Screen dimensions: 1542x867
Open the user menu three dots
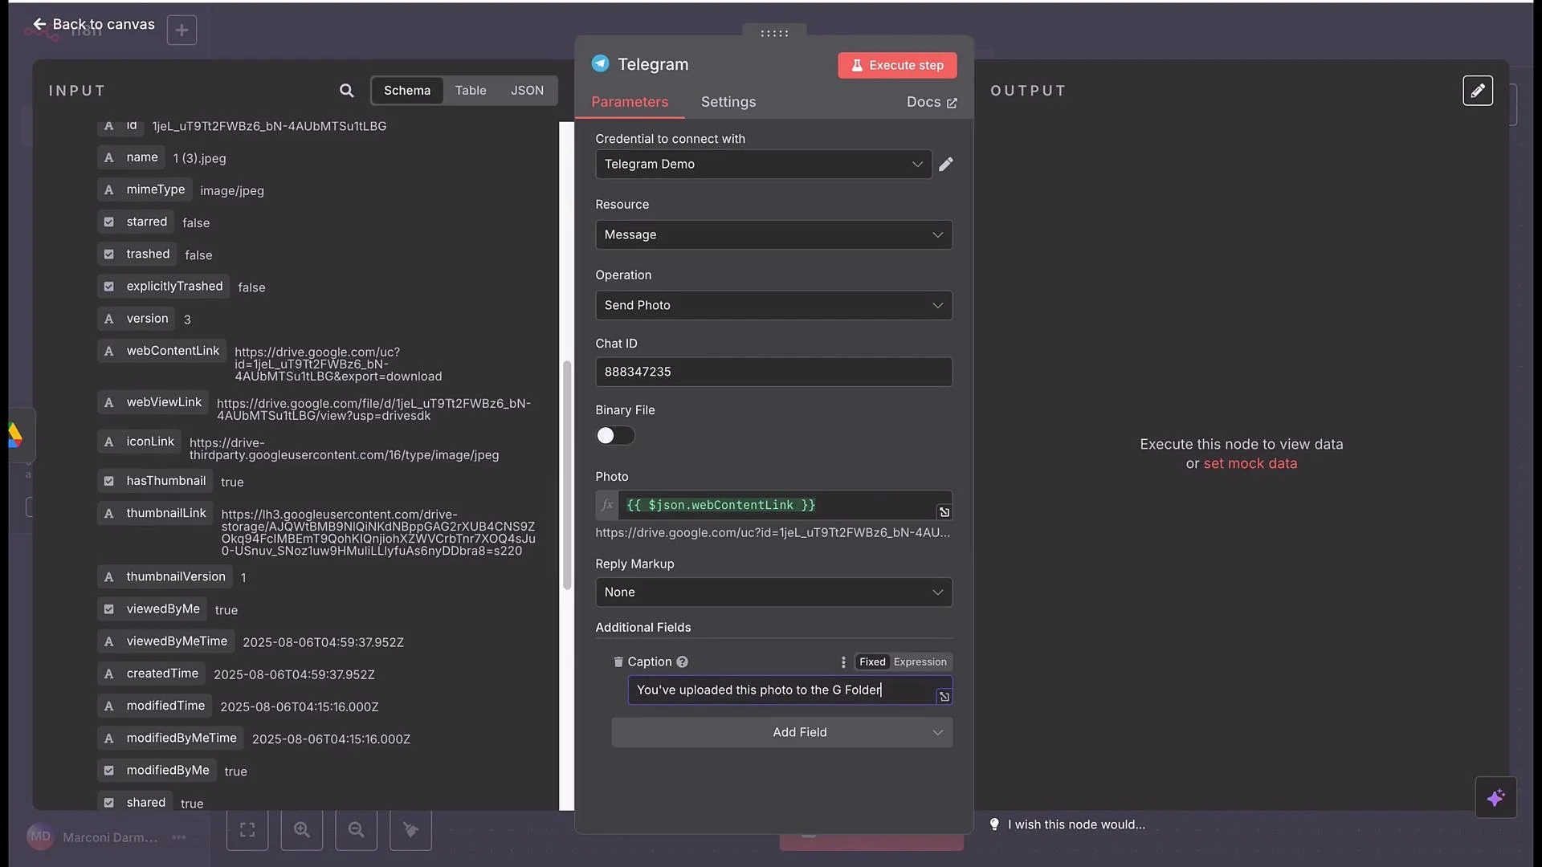[x=178, y=836]
